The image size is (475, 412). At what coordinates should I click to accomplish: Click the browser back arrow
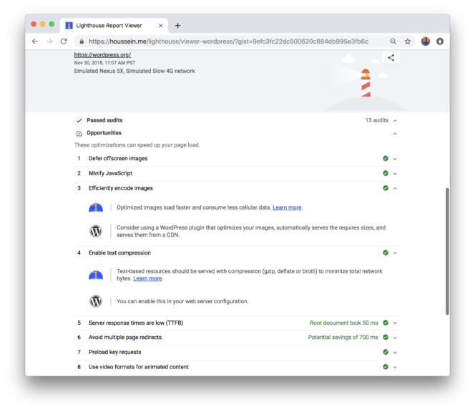point(35,41)
